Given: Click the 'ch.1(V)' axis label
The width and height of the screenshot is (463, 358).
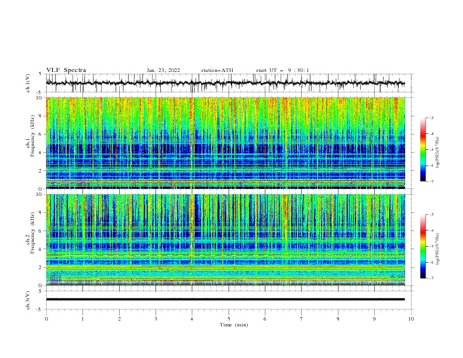Looking at the screenshot, I should (28, 83).
